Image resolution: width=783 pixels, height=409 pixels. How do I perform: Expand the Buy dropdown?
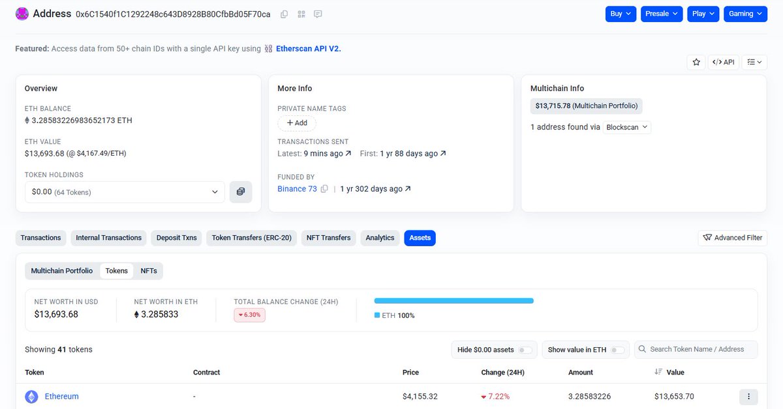(x=621, y=14)
